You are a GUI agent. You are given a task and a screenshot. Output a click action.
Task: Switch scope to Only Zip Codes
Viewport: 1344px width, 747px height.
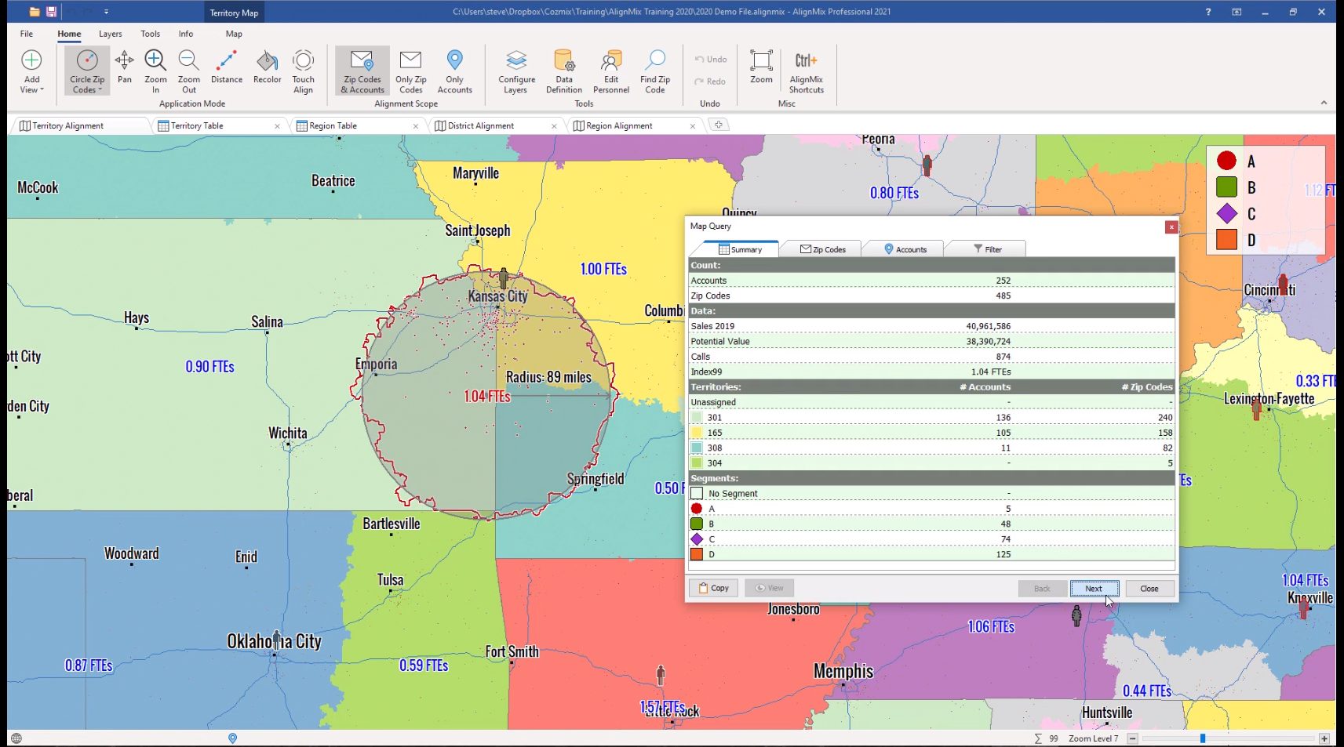[x=410, y=72]
